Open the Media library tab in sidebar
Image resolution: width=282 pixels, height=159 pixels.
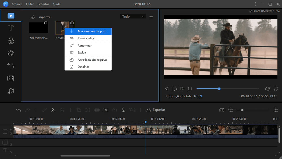pyautogui.click(x=11, y=16)
